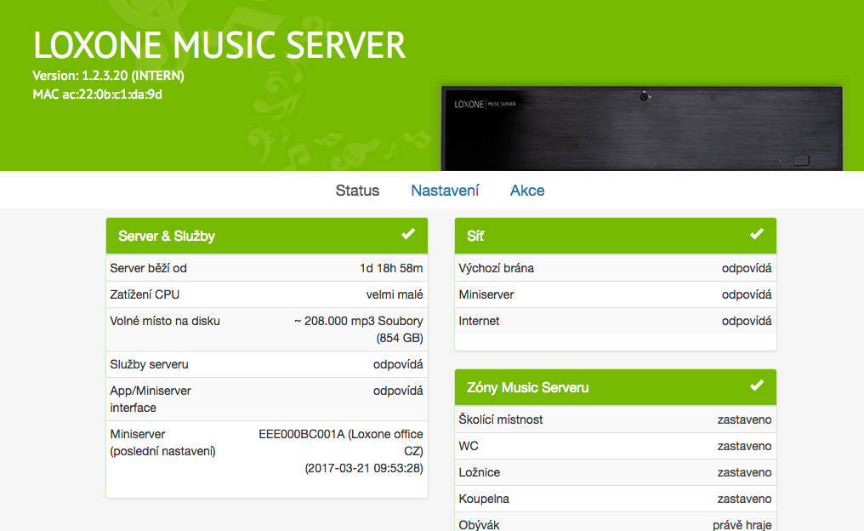Click the Internet odpovídá status row
This screenshot has width=864, height=531.
[612, 322]
